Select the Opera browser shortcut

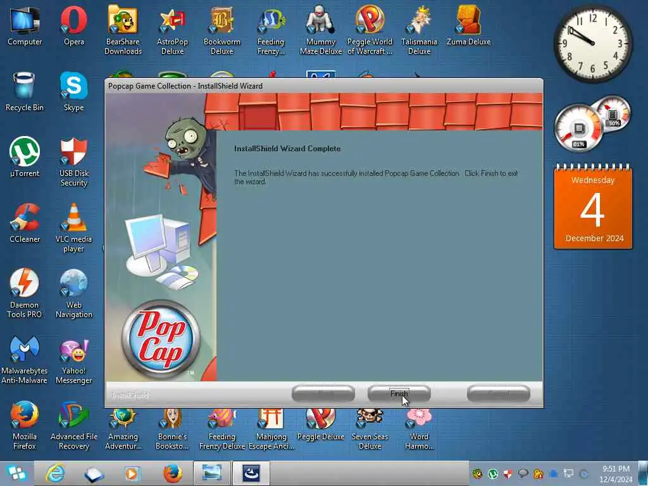[x=74, y=26]
